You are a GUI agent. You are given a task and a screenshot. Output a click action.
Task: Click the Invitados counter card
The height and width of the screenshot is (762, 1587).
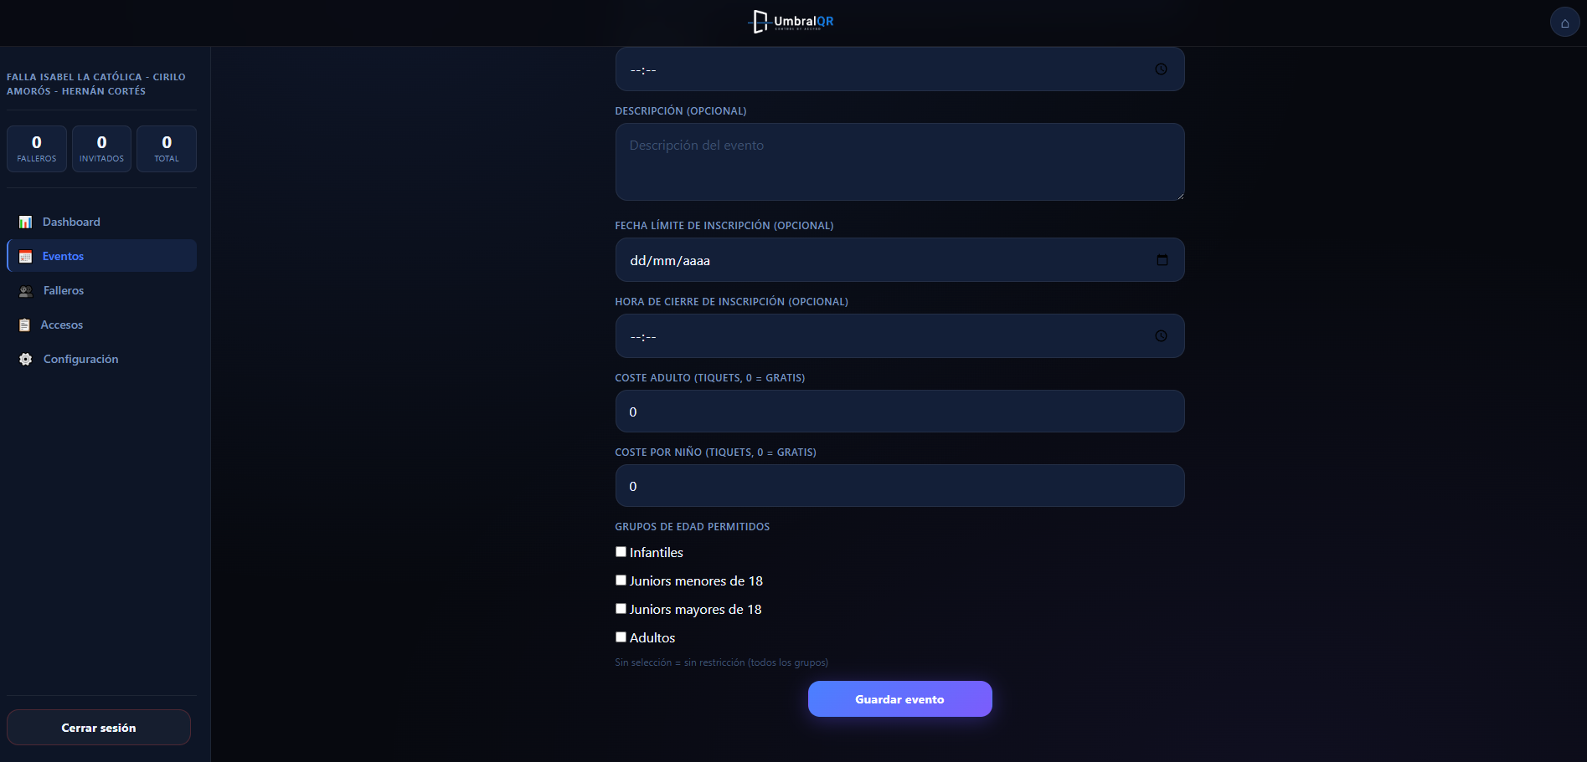101,149
